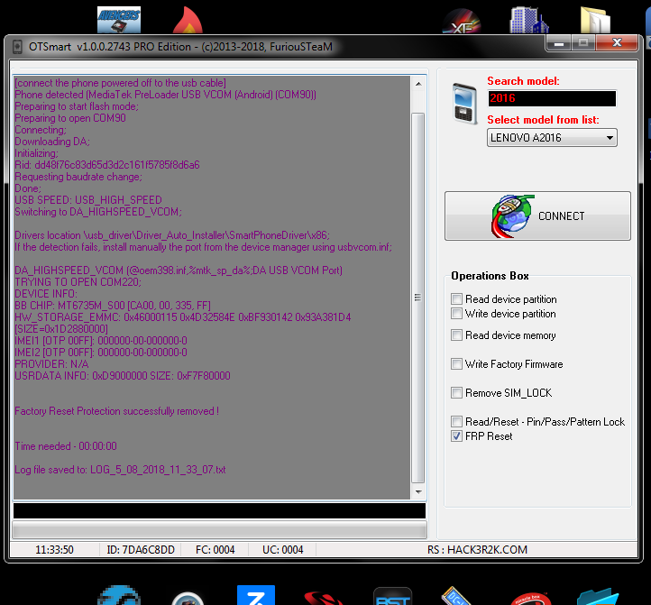This screenshot has height=605, width=651.
Task: Click the 'IMEI1 [OTP 00FF]' log line
Action: point(101,341)
